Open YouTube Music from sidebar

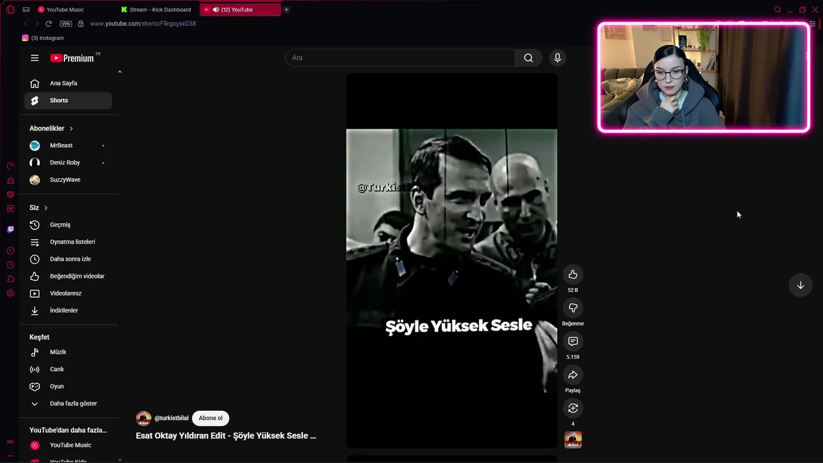pyautogui.click(x=68, y=445)
